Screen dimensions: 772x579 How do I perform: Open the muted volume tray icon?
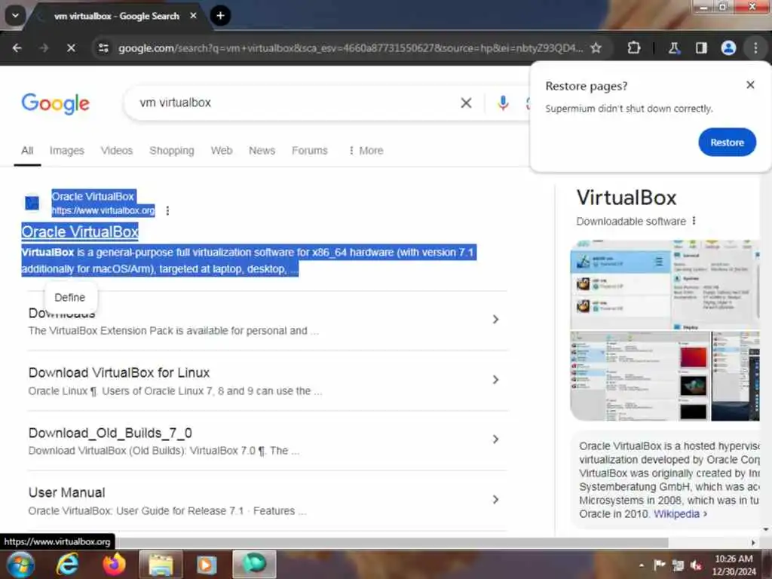(696, 565)
